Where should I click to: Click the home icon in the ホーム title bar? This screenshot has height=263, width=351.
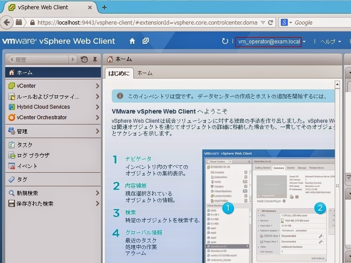pyautogui.click(x=110, y=59)
